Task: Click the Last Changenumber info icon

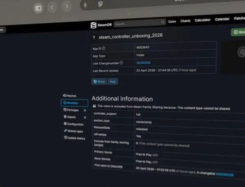Action: (121, 63)
